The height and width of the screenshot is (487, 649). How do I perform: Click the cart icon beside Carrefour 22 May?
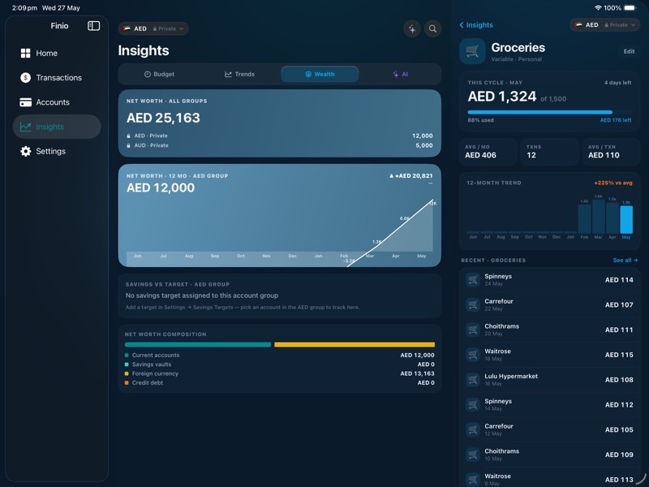pos(473,305)
